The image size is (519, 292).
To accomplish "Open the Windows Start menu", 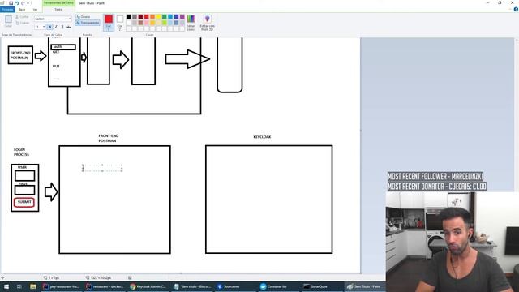I will pos(6,286).
